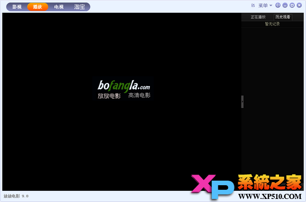Click the WWW.XP510.COM watermark link
306x202 pixels.
tap(270, 196)
